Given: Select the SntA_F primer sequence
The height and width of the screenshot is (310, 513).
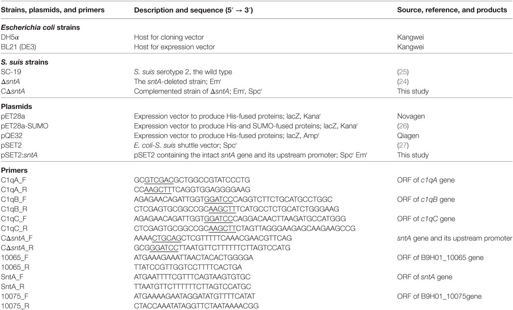Looking at the screenshot, I should click(x=192, y=277).
